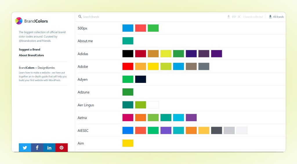Image resolution: width=297 pixels, height=164 pixels.
Task: Select the Aer Lingus brand name
Action: [86, 105]
